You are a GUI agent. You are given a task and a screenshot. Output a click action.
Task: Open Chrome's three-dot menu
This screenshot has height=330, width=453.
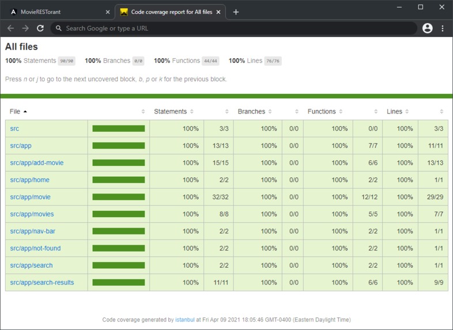[x=442, y=28]
